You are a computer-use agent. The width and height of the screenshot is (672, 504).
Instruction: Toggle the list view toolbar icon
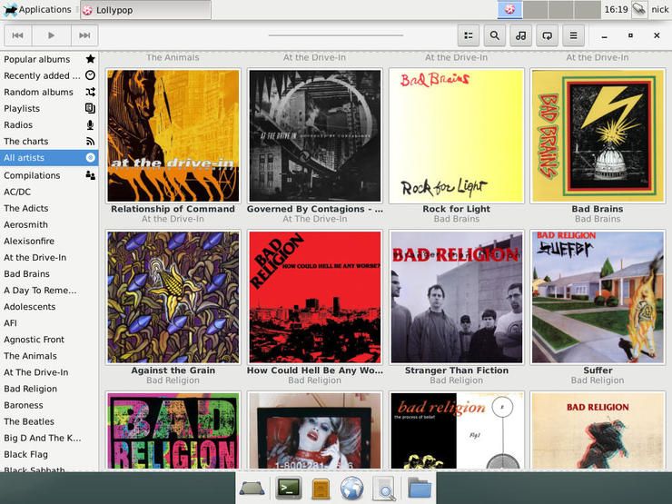[469, 35]
